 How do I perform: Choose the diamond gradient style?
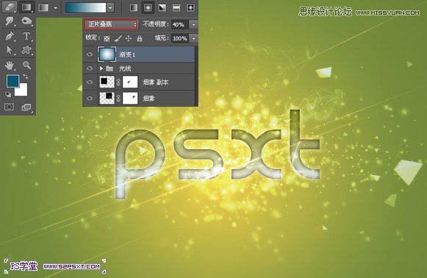point(190,7)
